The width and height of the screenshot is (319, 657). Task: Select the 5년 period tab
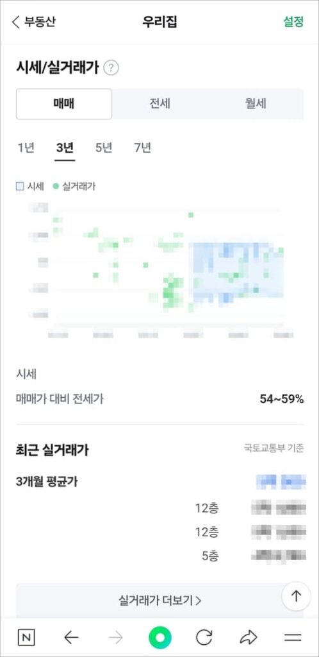(104, 148)
